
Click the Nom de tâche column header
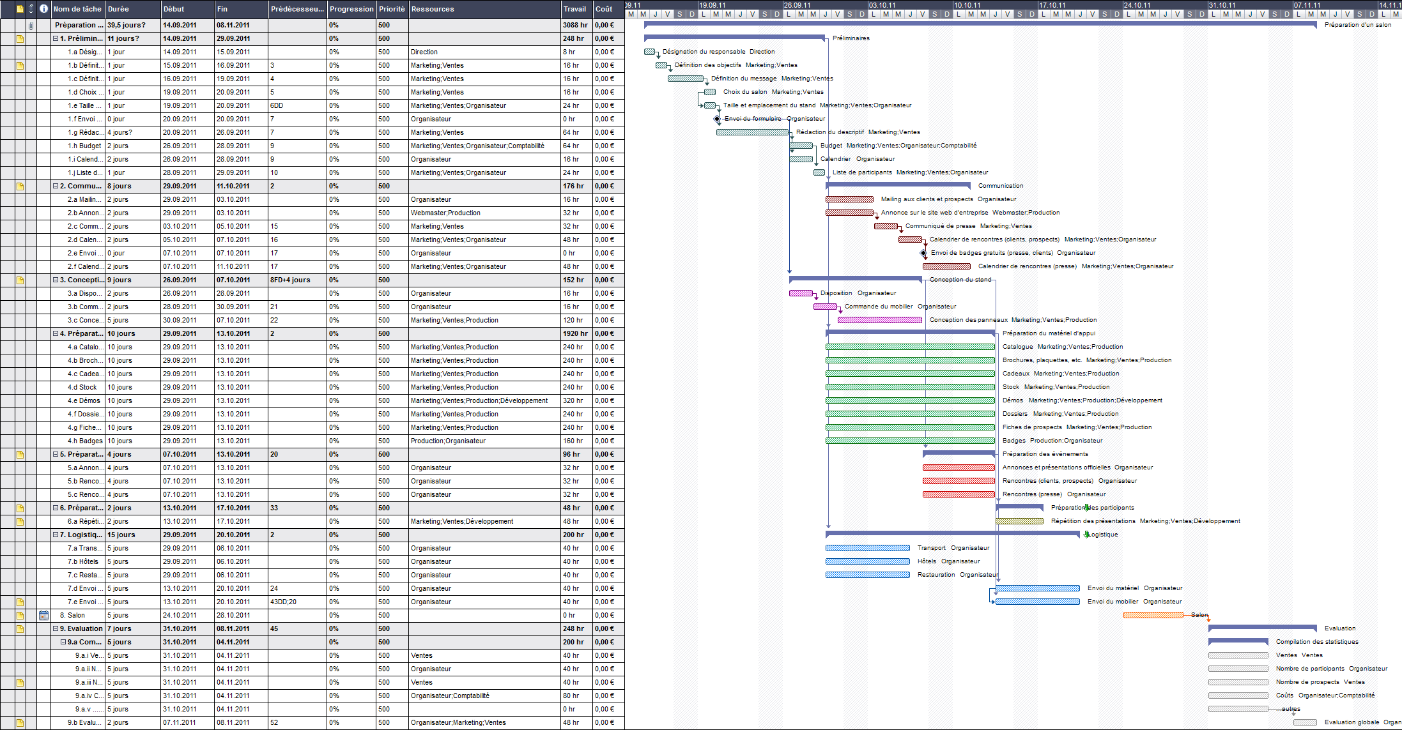78,9
